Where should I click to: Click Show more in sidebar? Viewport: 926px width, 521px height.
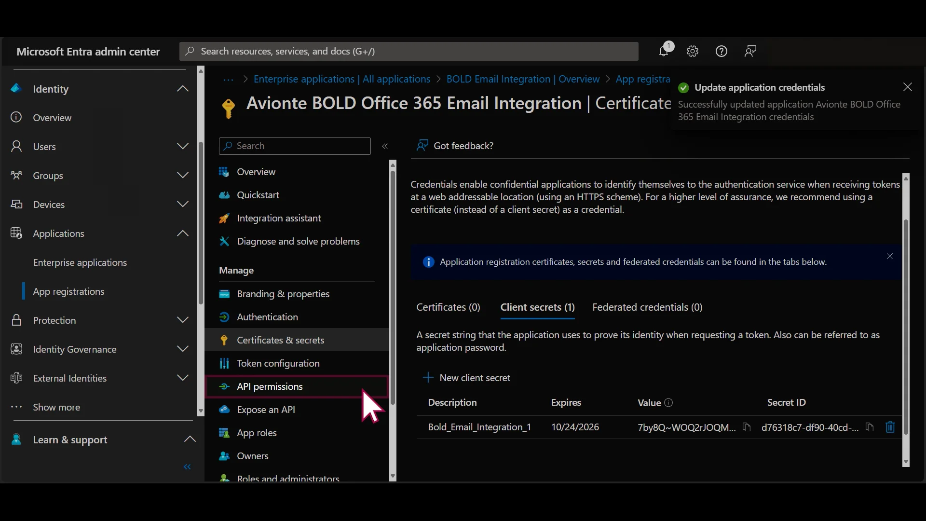click(56, 408)
